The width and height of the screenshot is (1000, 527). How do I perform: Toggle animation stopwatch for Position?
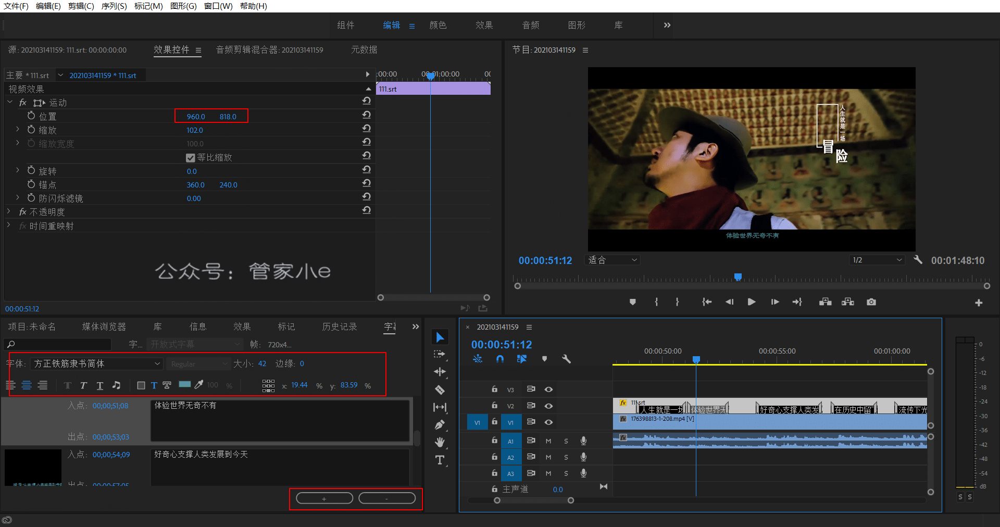pos(31,116)
